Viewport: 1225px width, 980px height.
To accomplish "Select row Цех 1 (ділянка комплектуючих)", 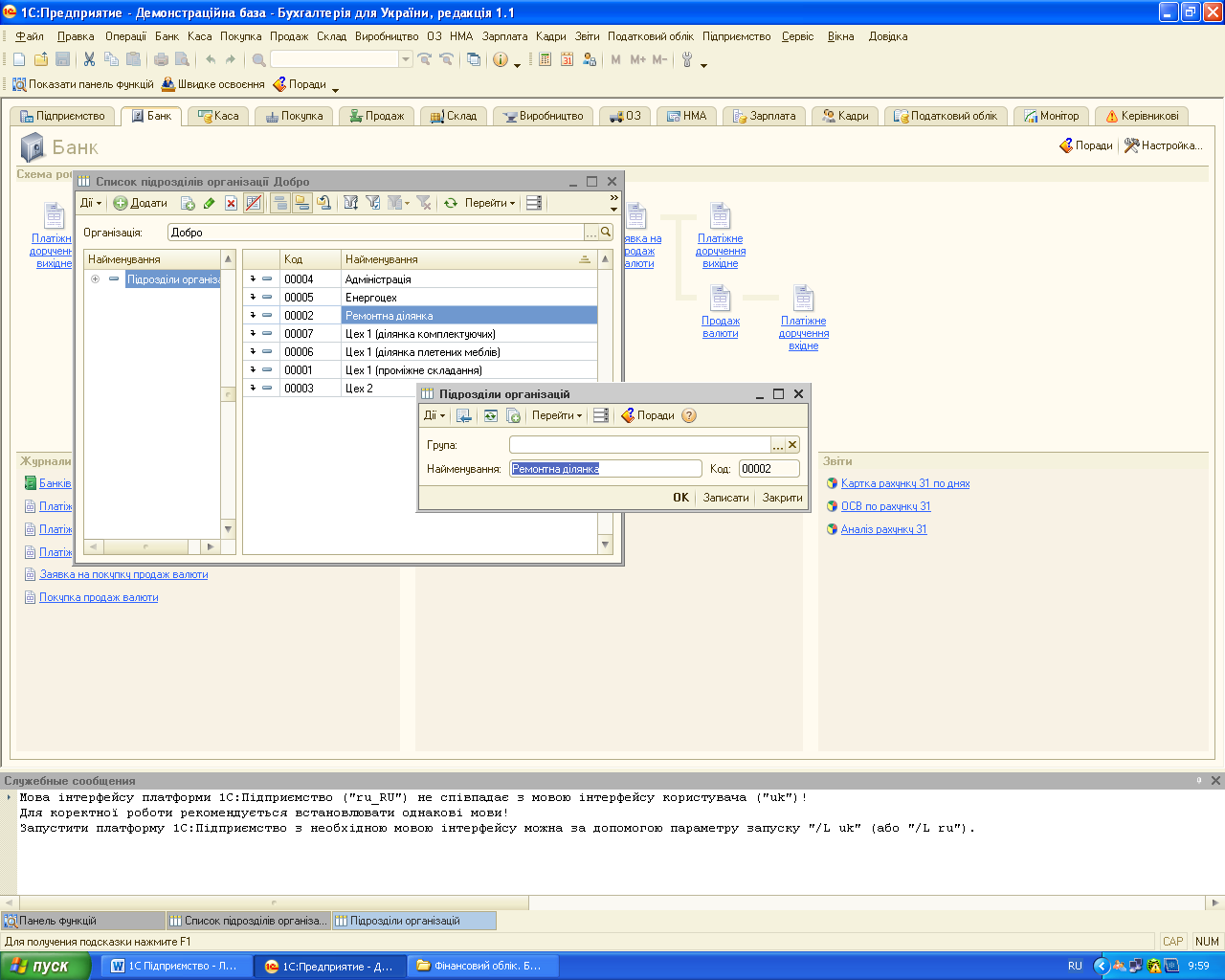I will 420,334.
